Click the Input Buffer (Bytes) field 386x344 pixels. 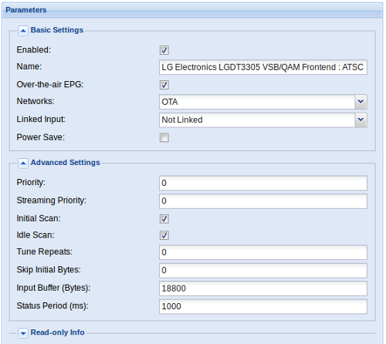(x=263, y=288)
